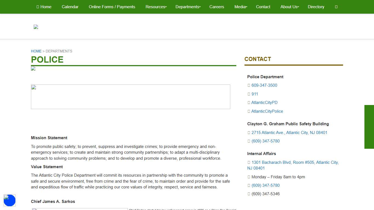Click the phone icon under Internal Affairs
This screenshot has height=210, width=374.
tap(249, 185)
